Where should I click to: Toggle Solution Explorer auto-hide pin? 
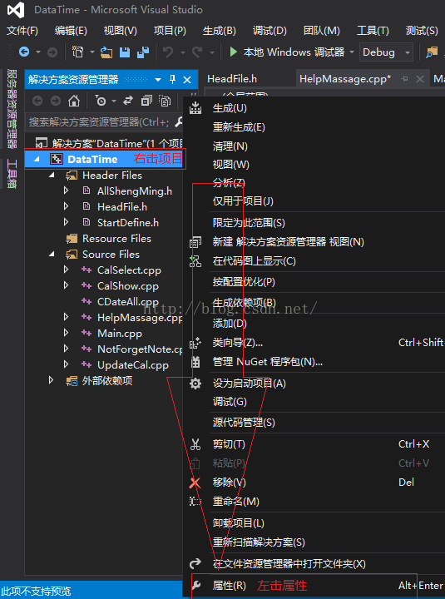click(172, 80)
